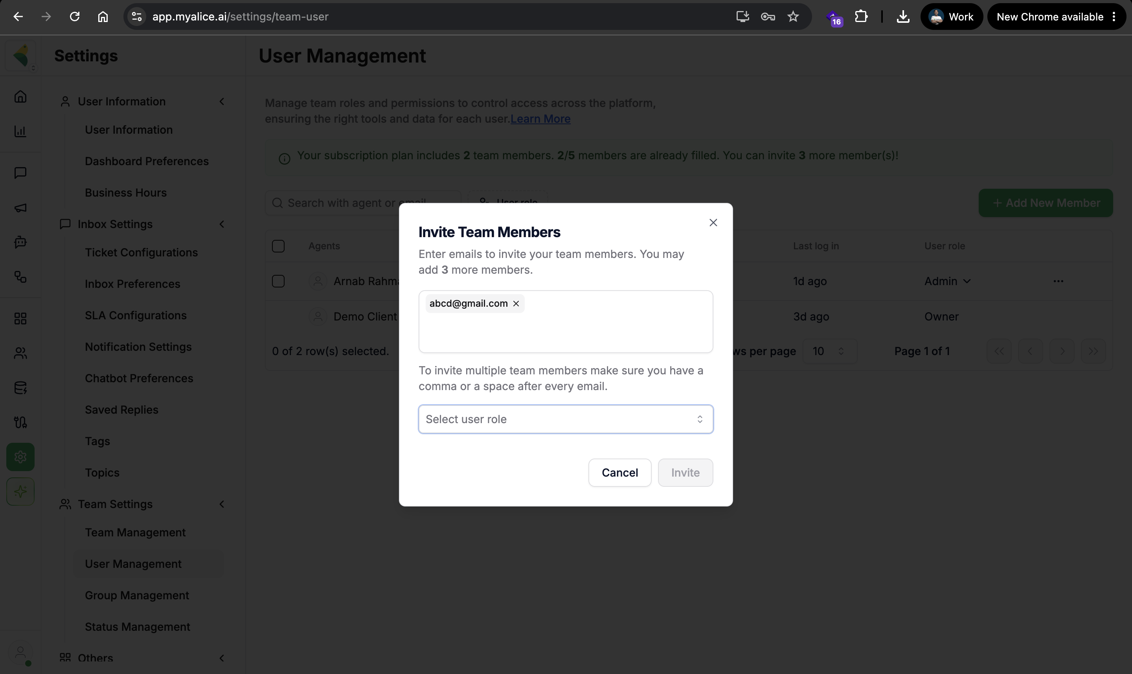The width and height of the screenshot is (1132, 674).
Task: Open Group Management
Action: (137, 595)
